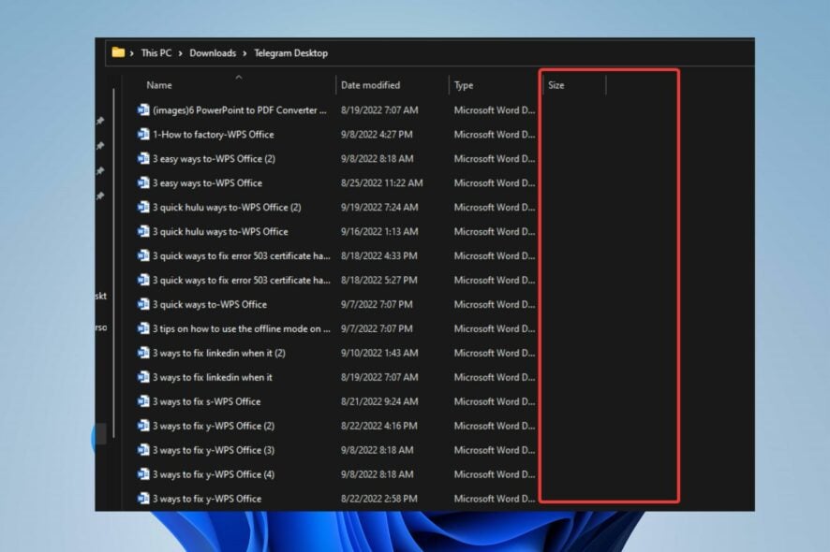Click Word icon of '3 ways to fix s-WPS Office'
Image resolution: width=830 pixels, height=552 pixels.
coord(143,401)
